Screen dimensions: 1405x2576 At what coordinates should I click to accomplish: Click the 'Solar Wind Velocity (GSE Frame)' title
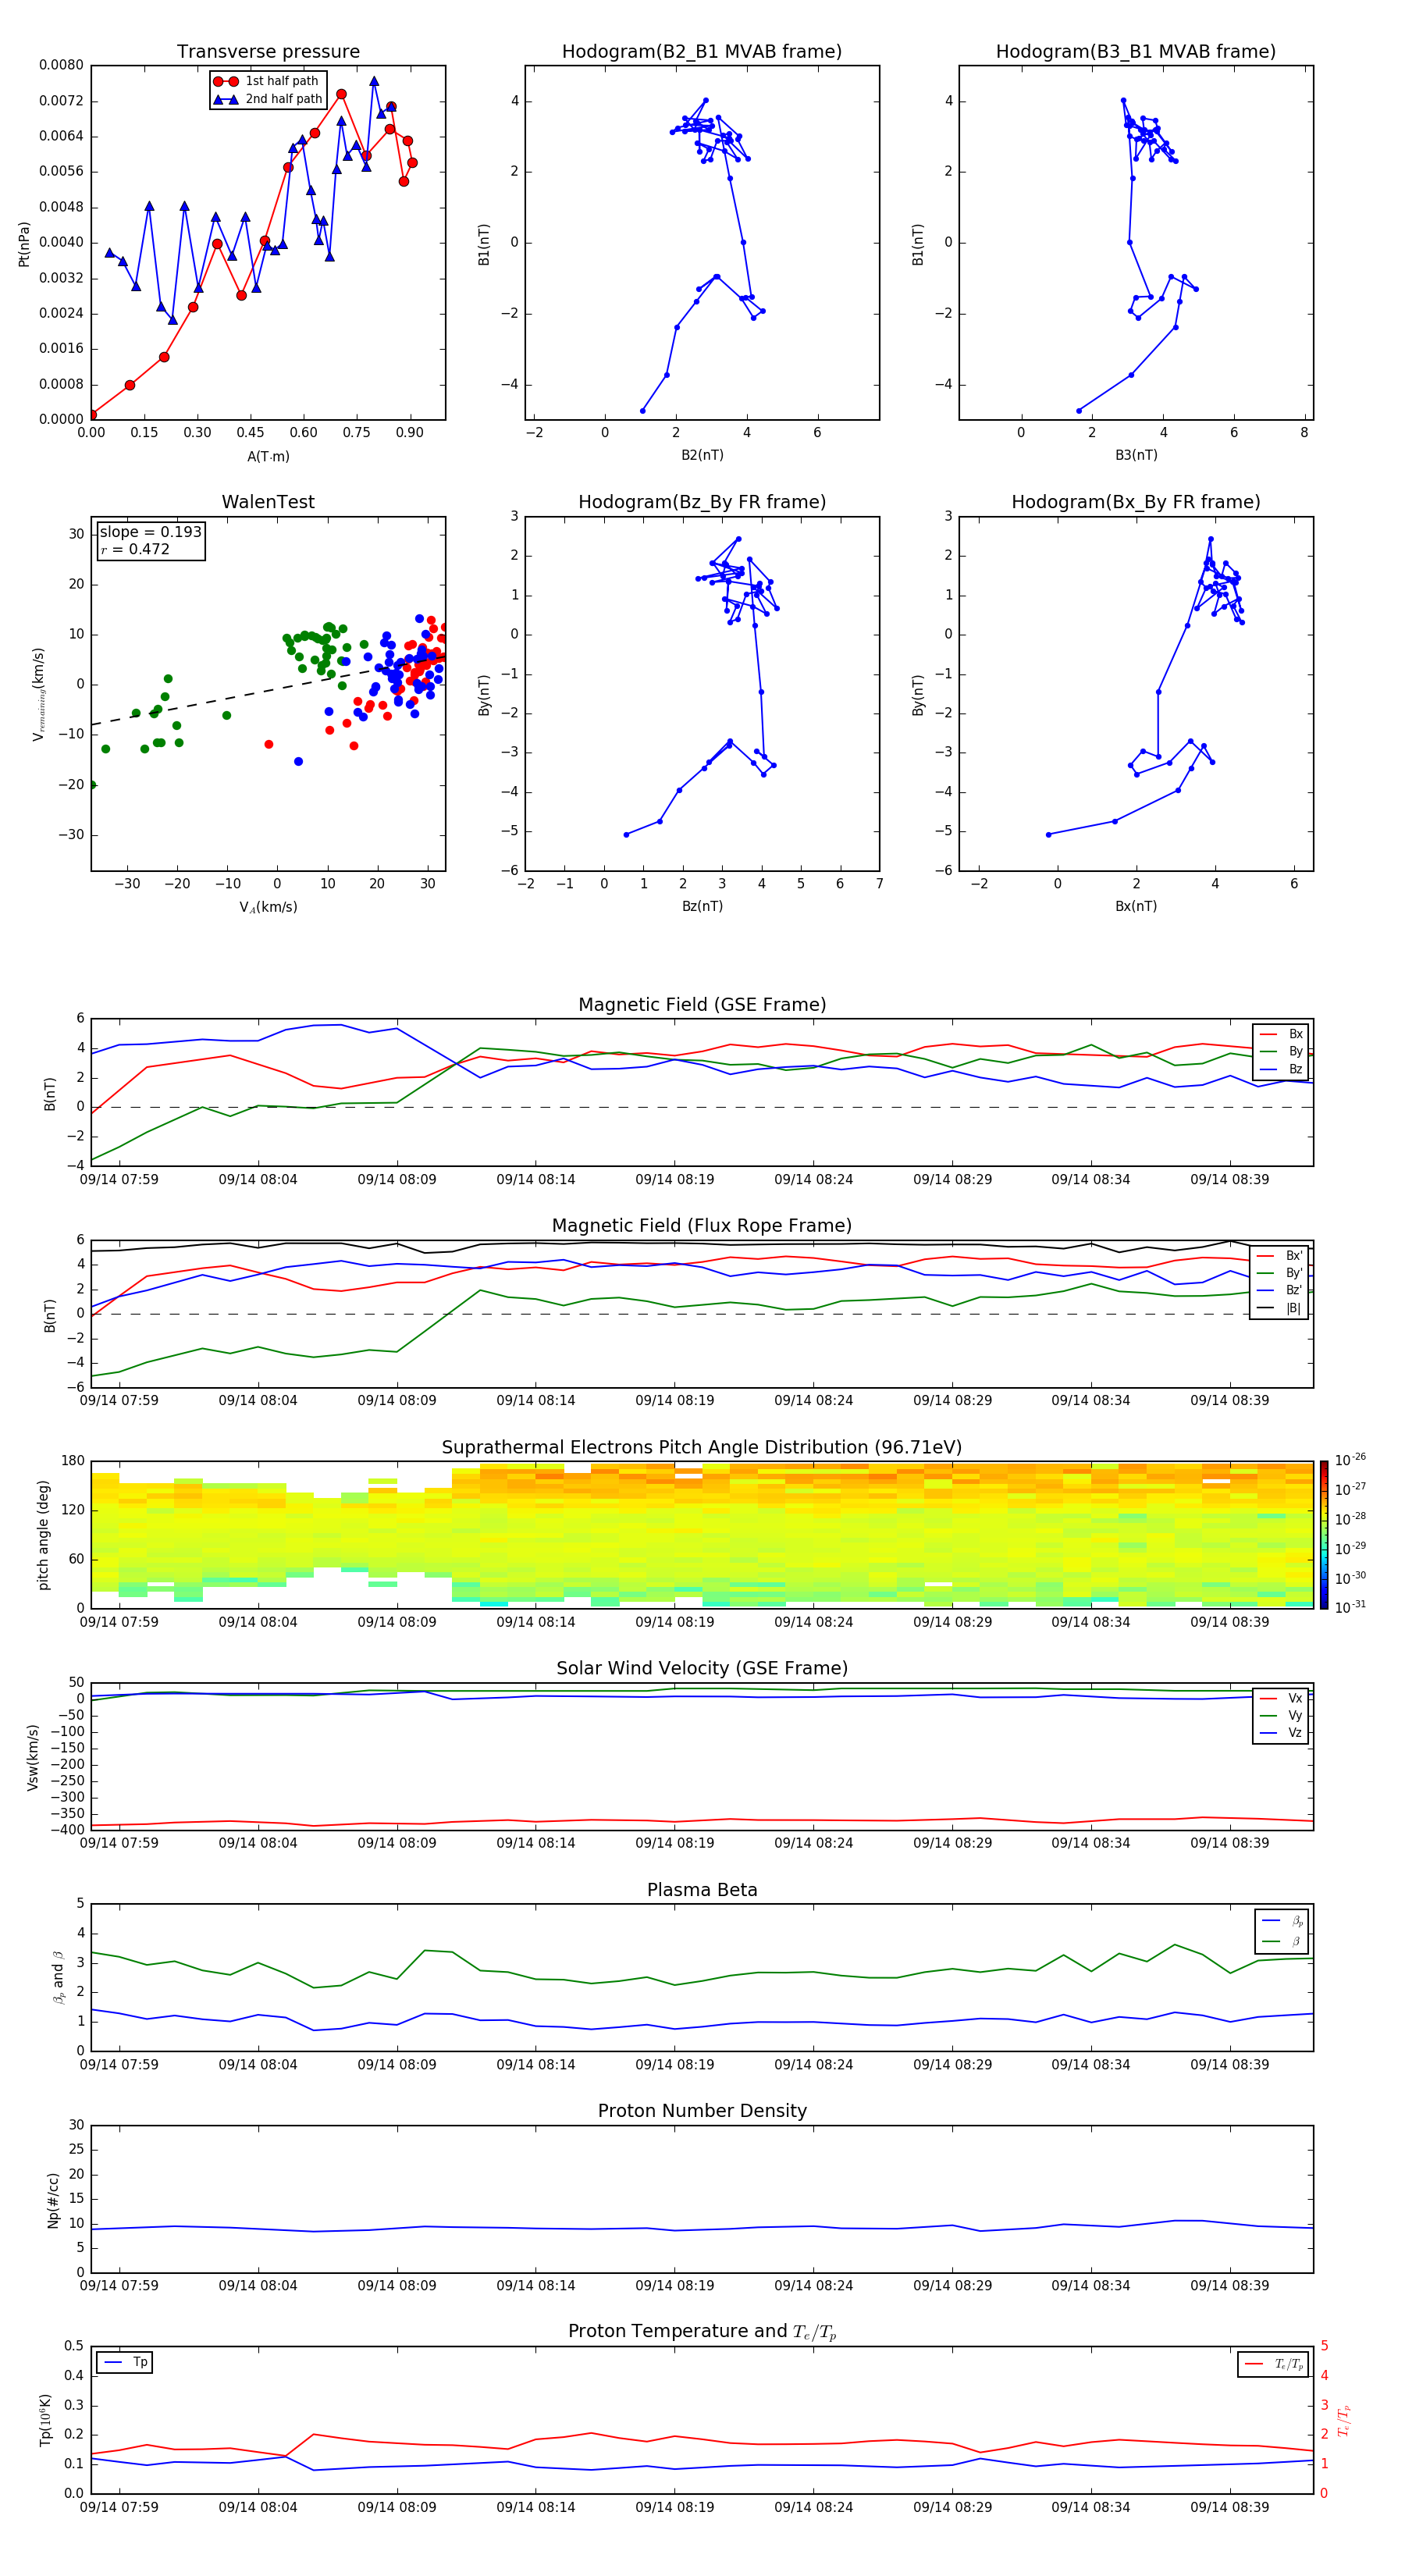[x=702, y=1668]
